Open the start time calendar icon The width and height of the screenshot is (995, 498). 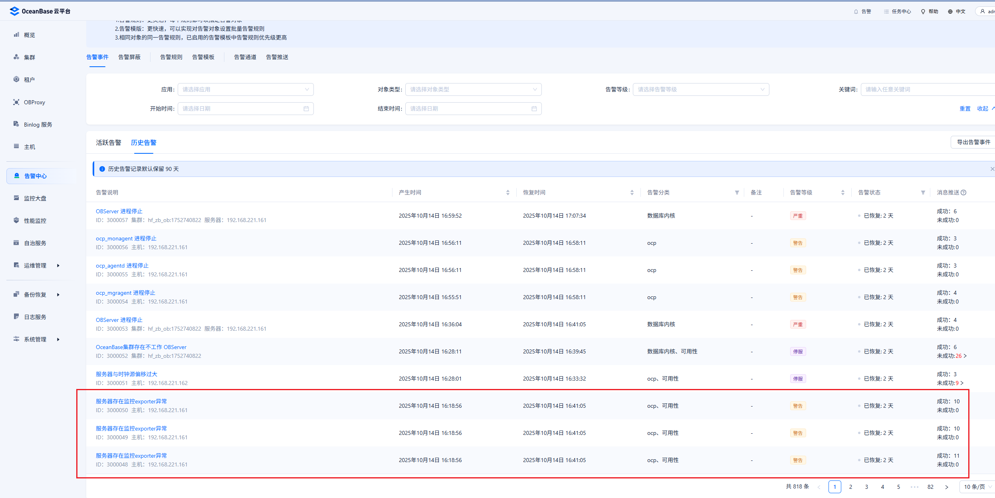click(306, 109)
